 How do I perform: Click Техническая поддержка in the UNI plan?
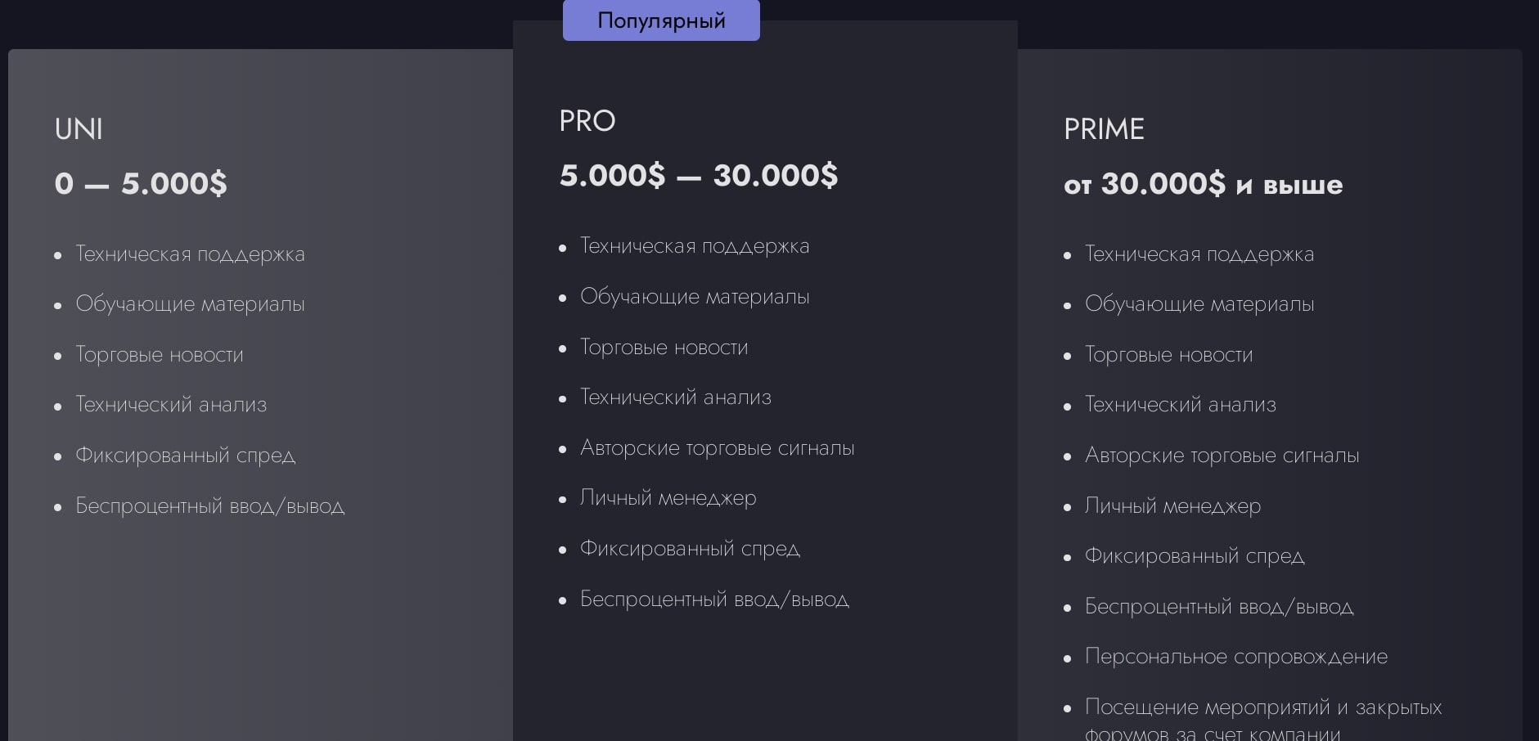[190, 254]
